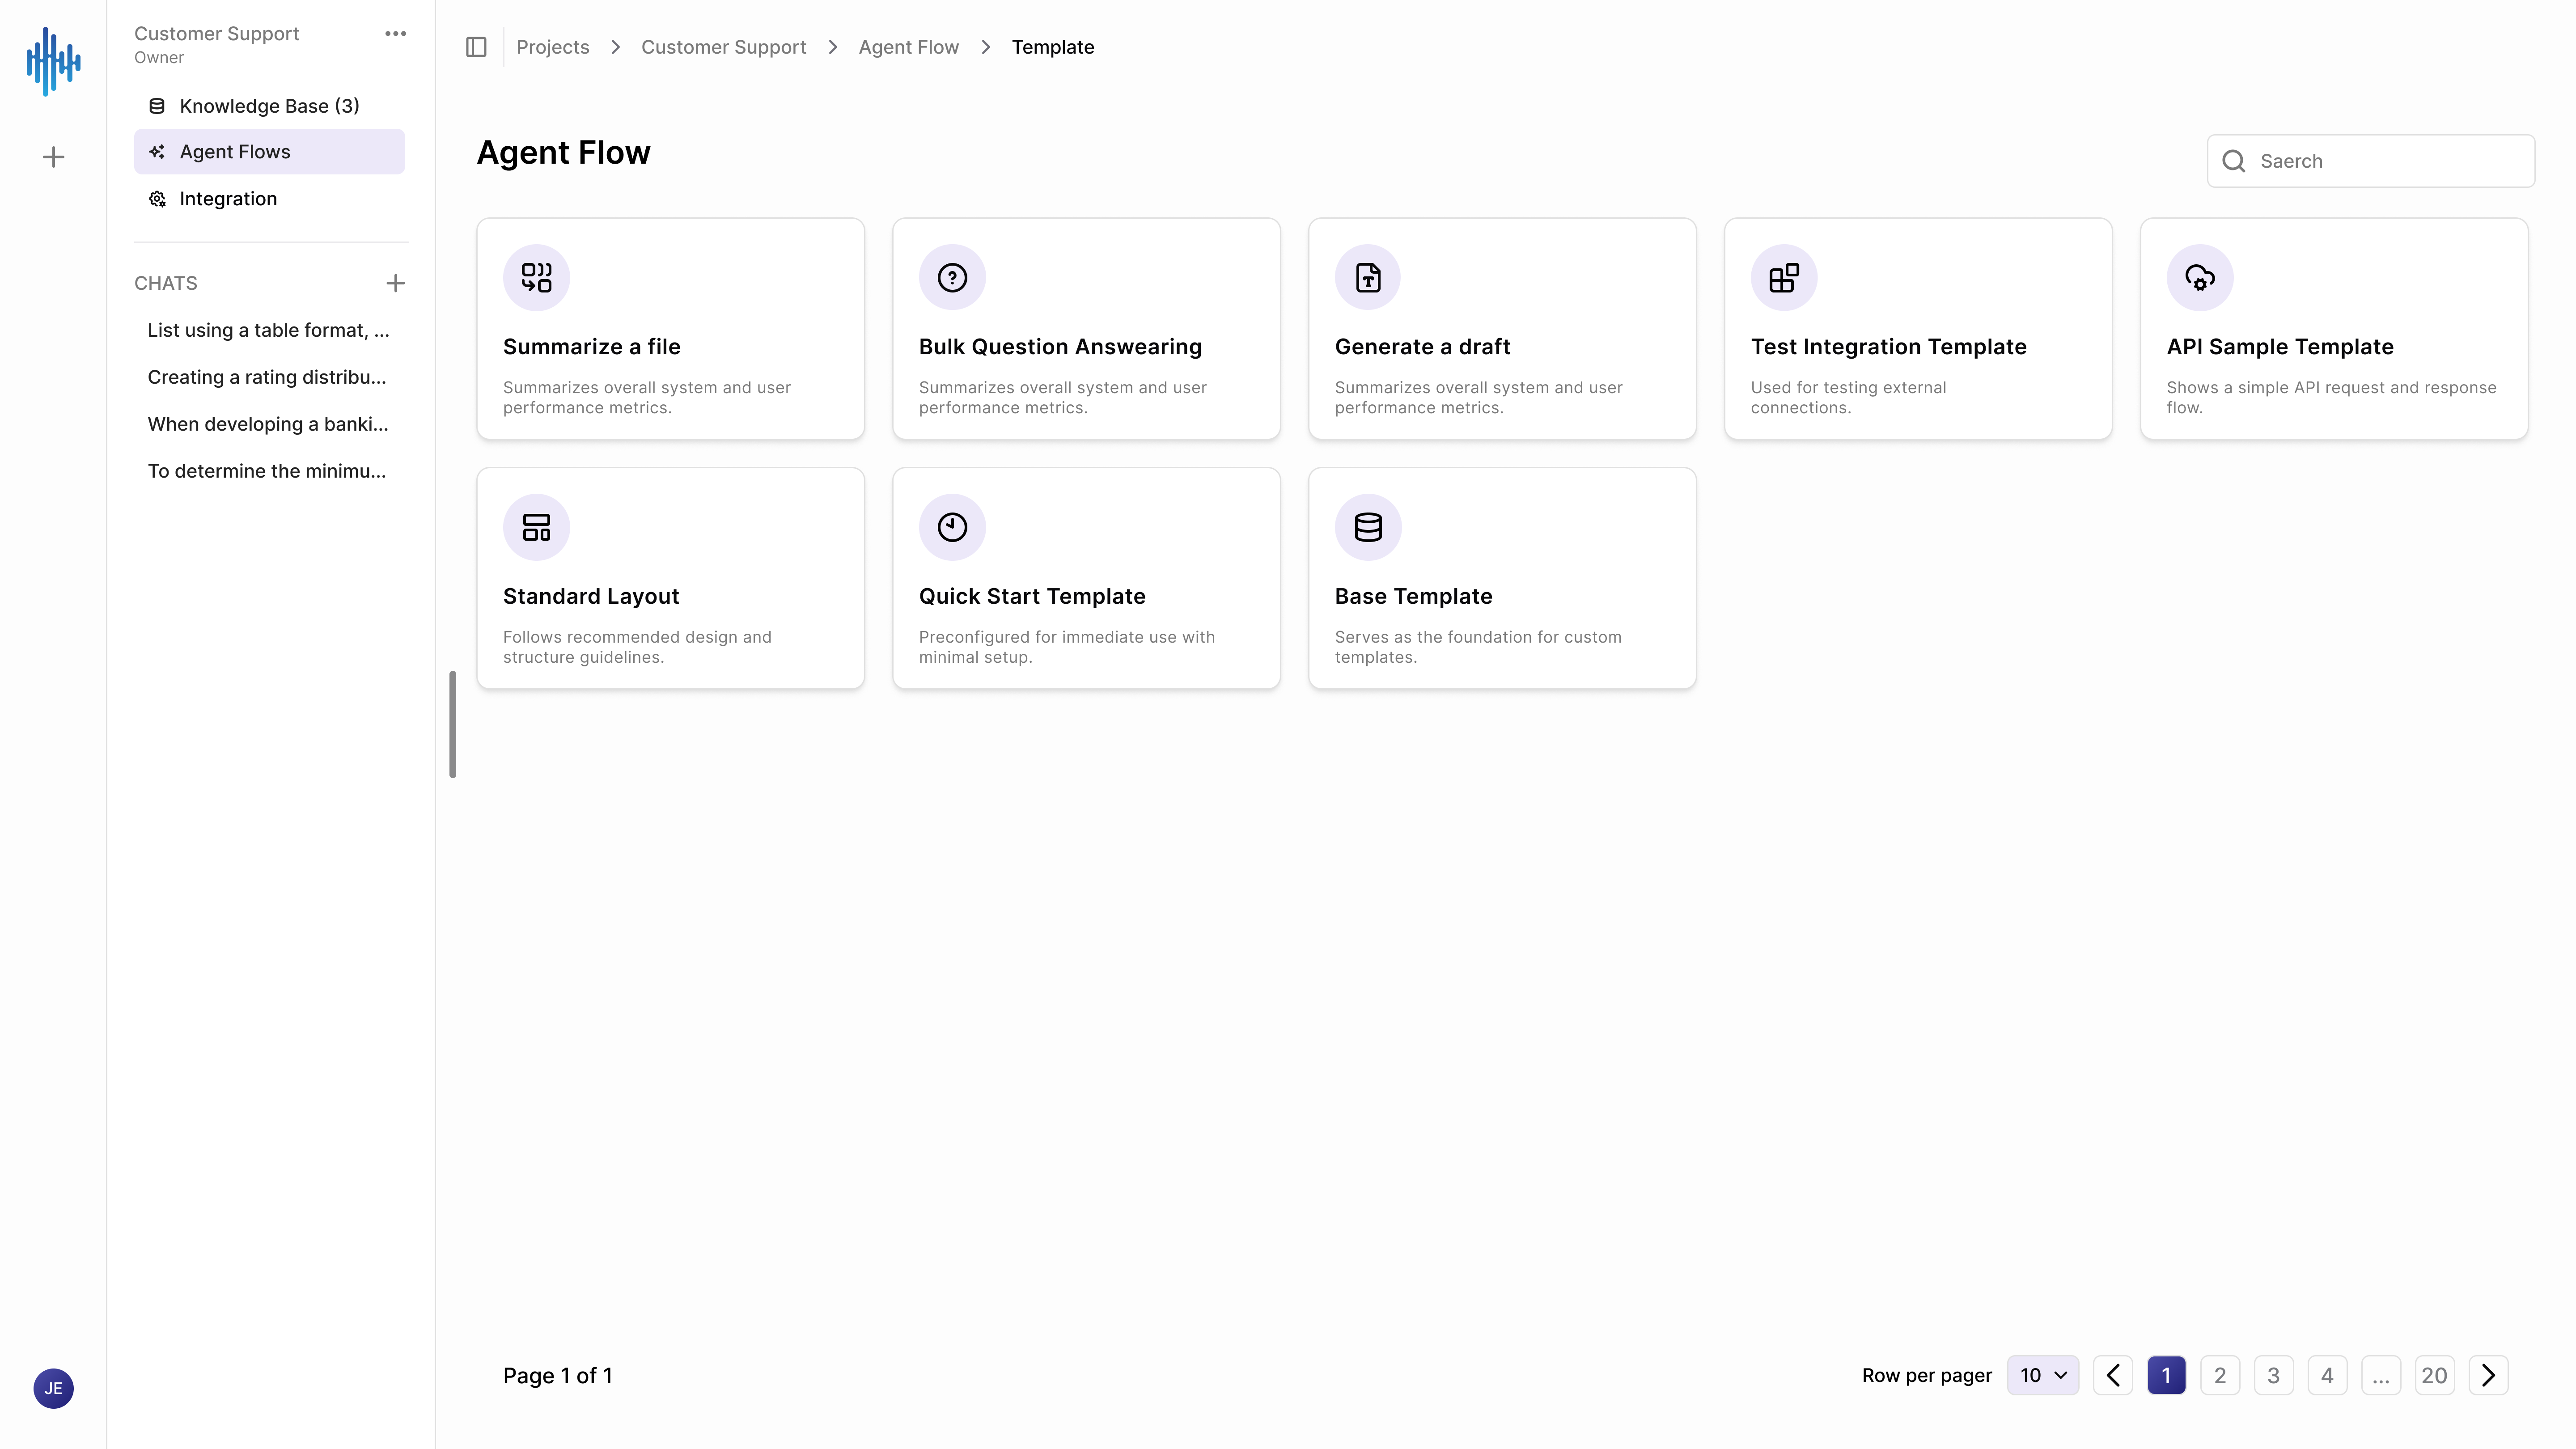Open chat 'List using a table format'
The image size is (2576, 1449).
point(268,330)
